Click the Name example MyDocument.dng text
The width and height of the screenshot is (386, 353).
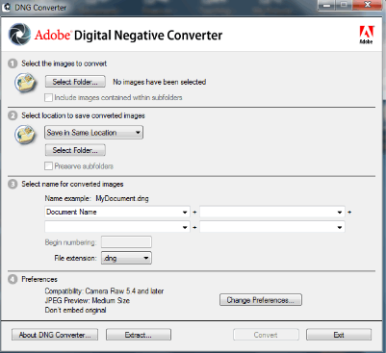tap(96, 199)
